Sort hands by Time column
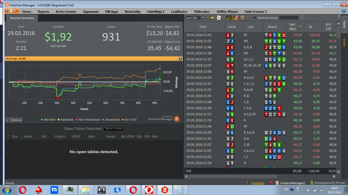 point(203,27)
